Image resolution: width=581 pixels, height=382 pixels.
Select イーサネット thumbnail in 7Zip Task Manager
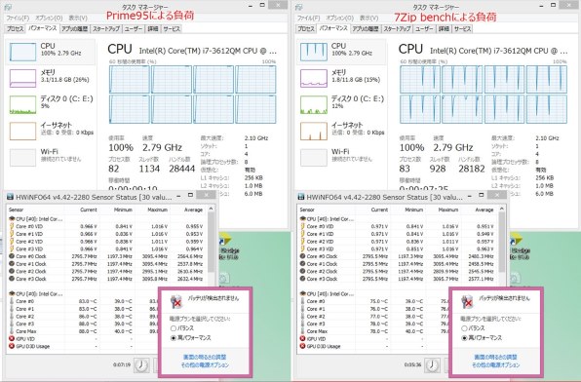[x=314, y=132]
